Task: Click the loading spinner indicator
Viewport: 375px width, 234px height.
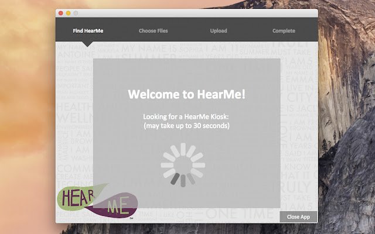Action: click(x=183, y=165)
